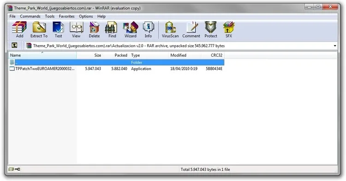This screenshot has height=181, width=346.
Task: Click the 5BB0434E CRC32 value
Action: click(214, 69)
